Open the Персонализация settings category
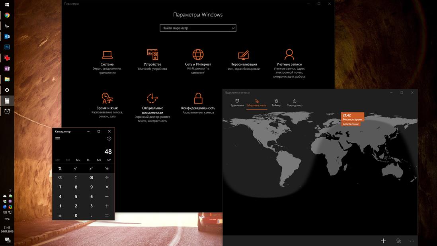437x246 pixels. [244, 60]
